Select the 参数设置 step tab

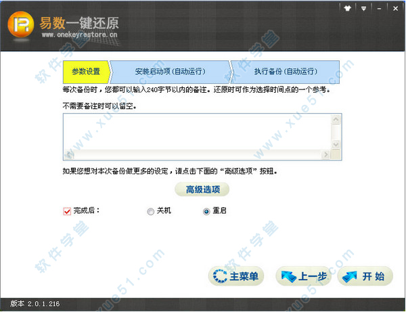tap(87, 72)
